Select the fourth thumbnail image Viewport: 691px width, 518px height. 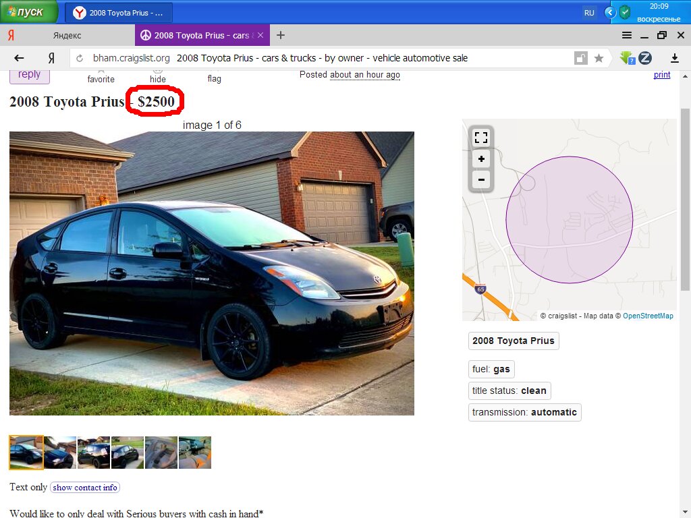pos(128,453)
